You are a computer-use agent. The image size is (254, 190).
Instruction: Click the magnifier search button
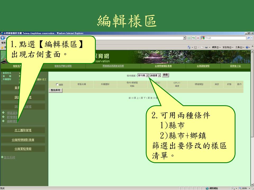248,38
